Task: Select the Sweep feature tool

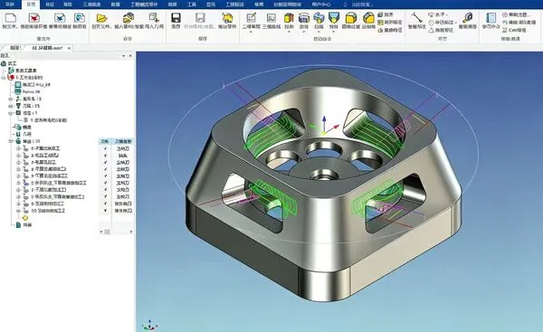Action: coord(319,18)
